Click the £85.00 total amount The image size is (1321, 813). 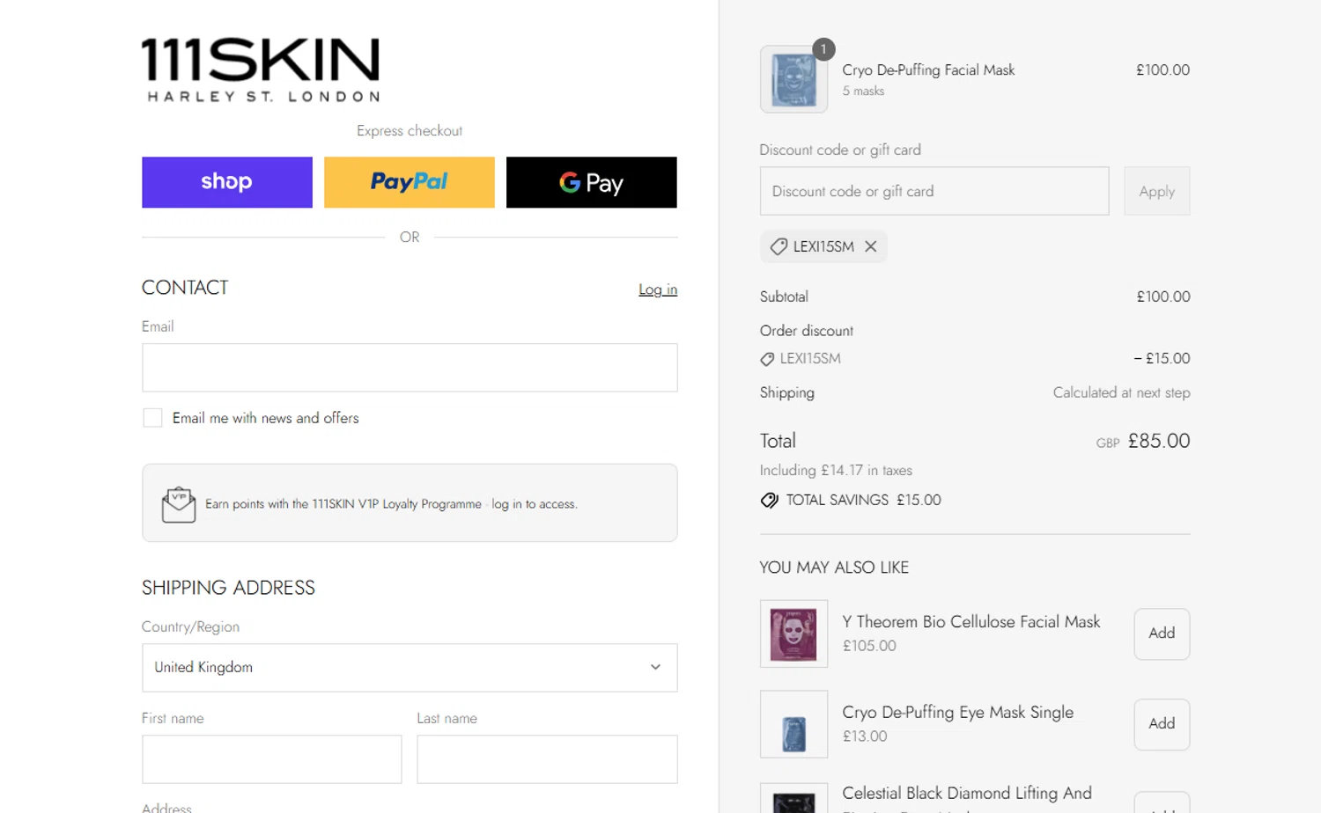1159,441
